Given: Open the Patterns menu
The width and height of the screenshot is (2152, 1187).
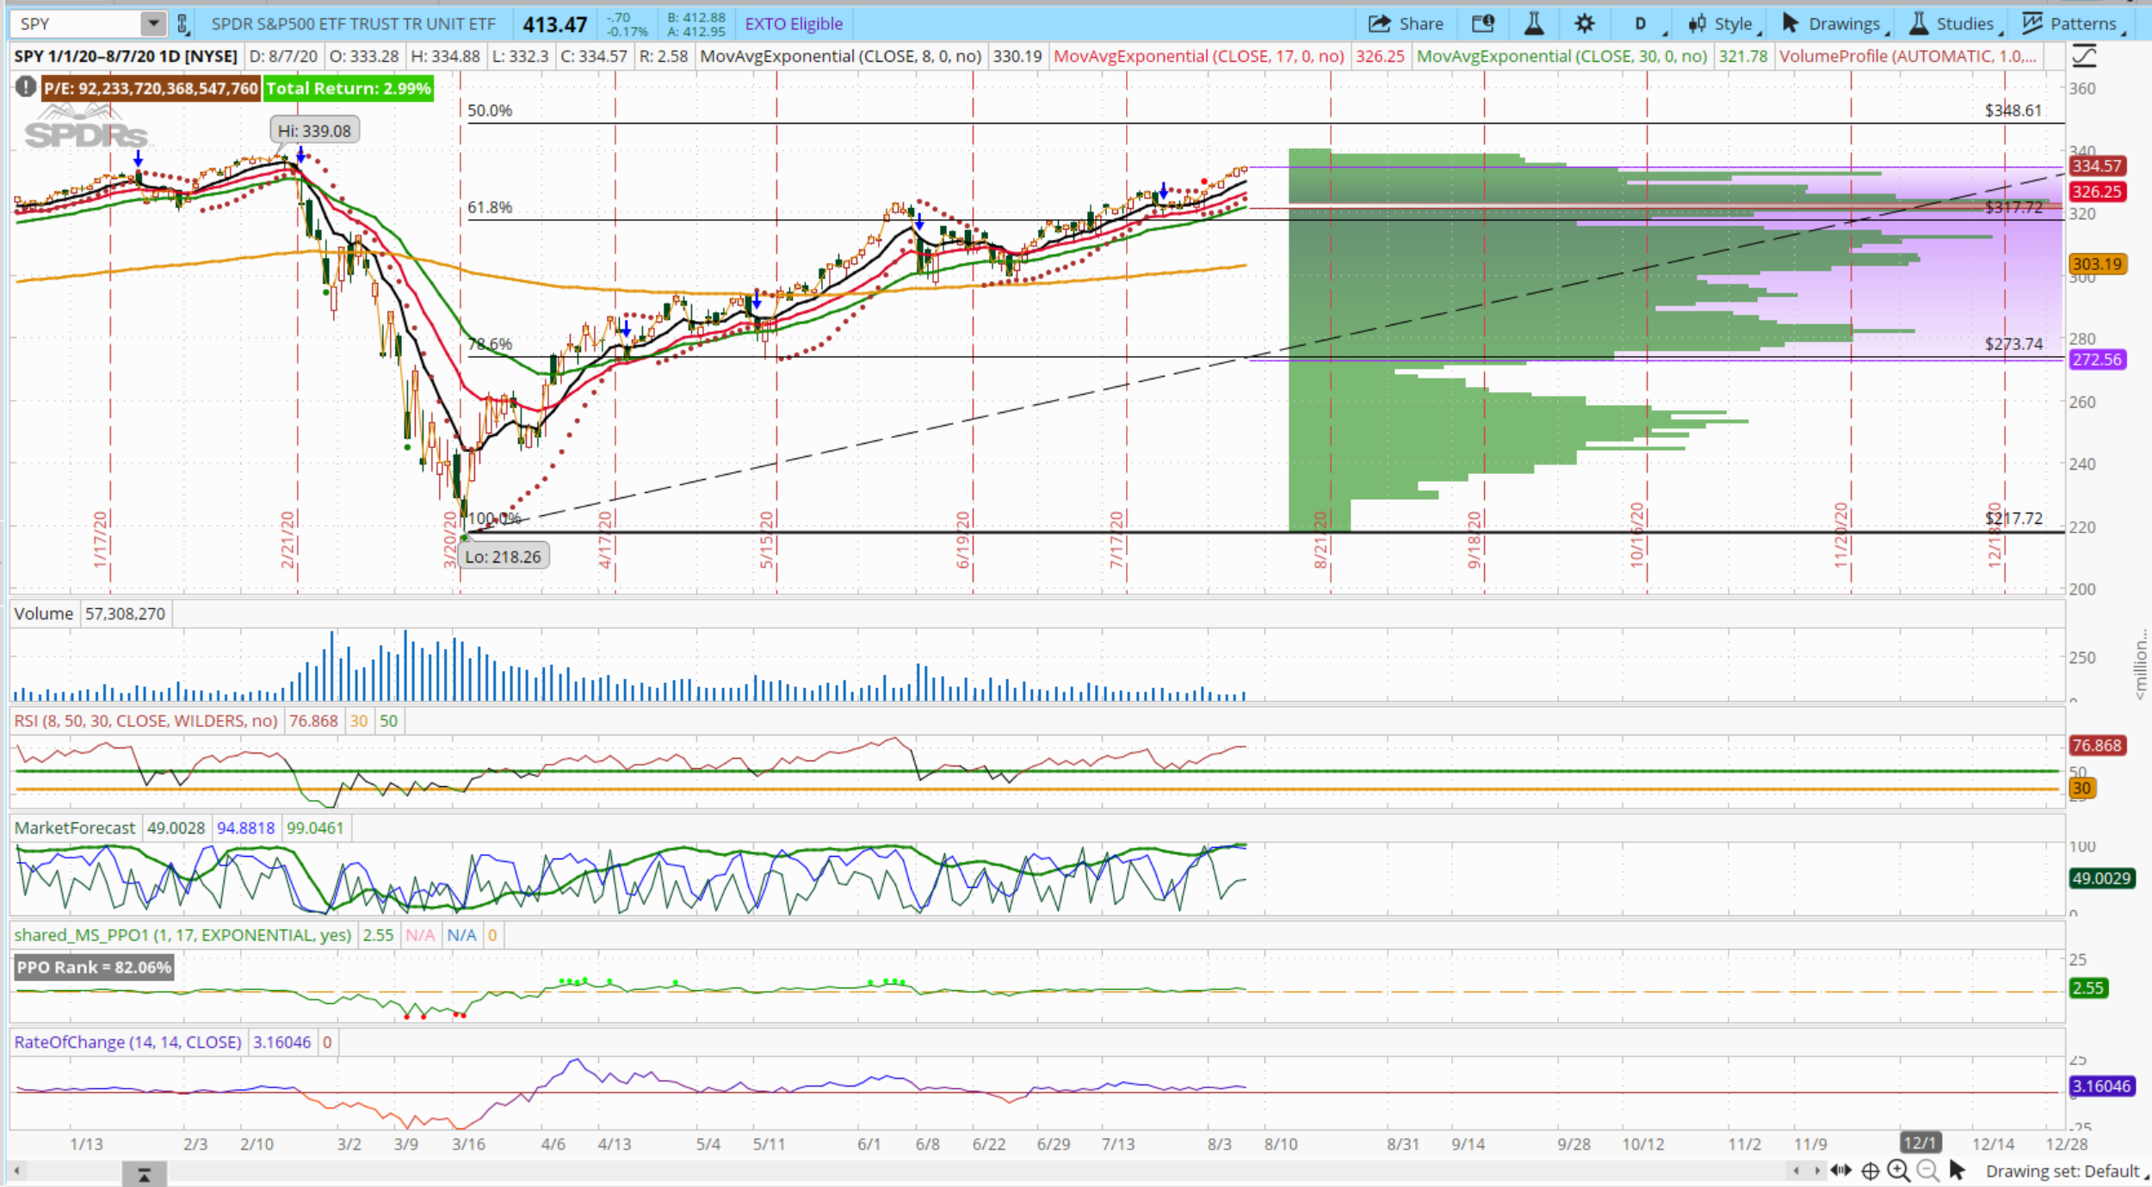Looking at the screenshot, I should coord(2072,24).
